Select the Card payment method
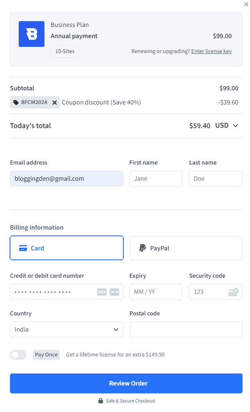This screenshot has height=412, width=250. (66, 247)
